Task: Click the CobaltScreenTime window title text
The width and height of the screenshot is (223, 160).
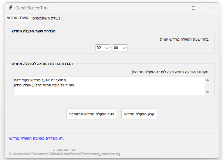Action: [x=33, y=8]
